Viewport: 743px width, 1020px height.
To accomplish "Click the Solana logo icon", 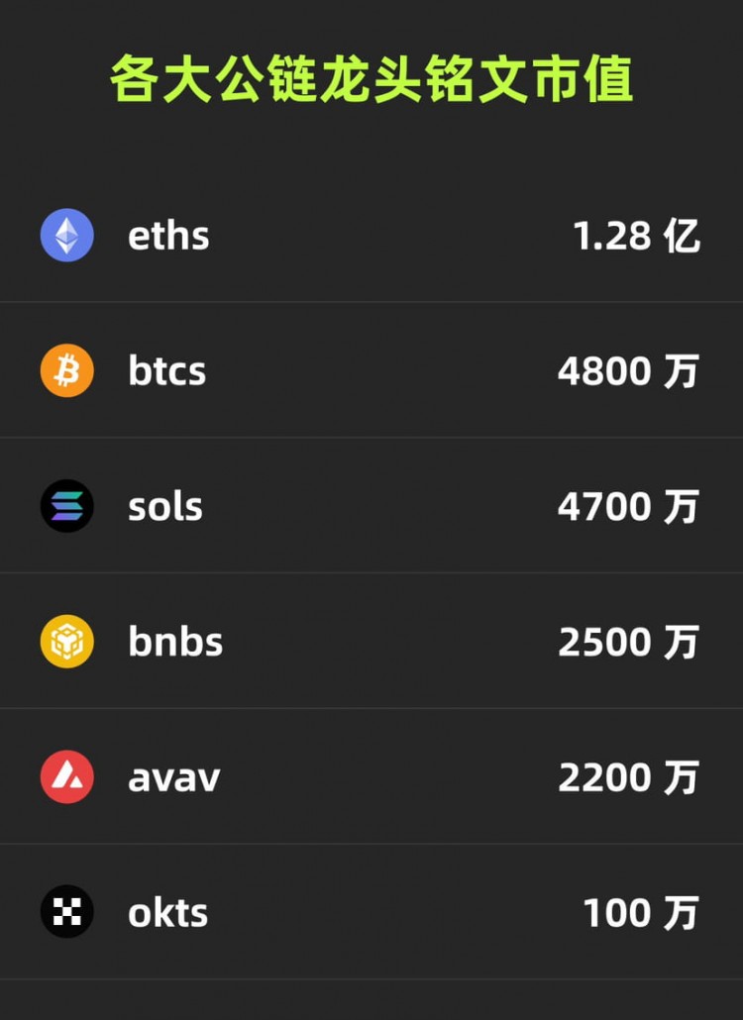I will [x=67, y=506].
